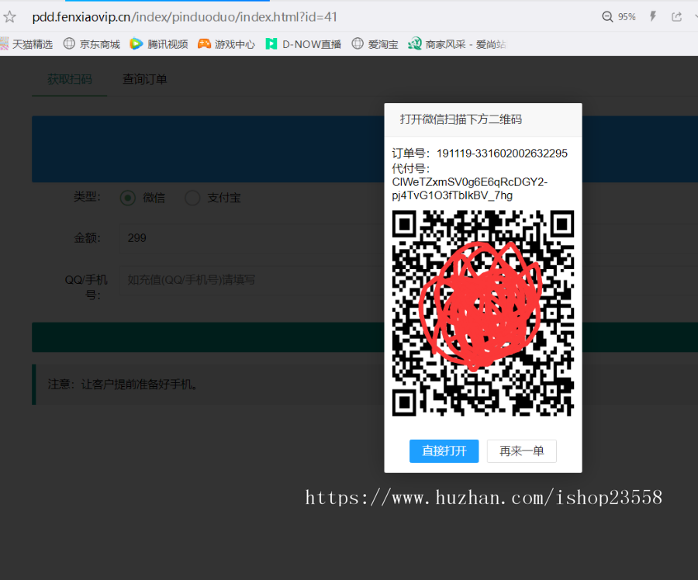Viewport: 698px width, 580px height.
Task: Select the 微信 payment radio button
Action: (x=127, y=198)
